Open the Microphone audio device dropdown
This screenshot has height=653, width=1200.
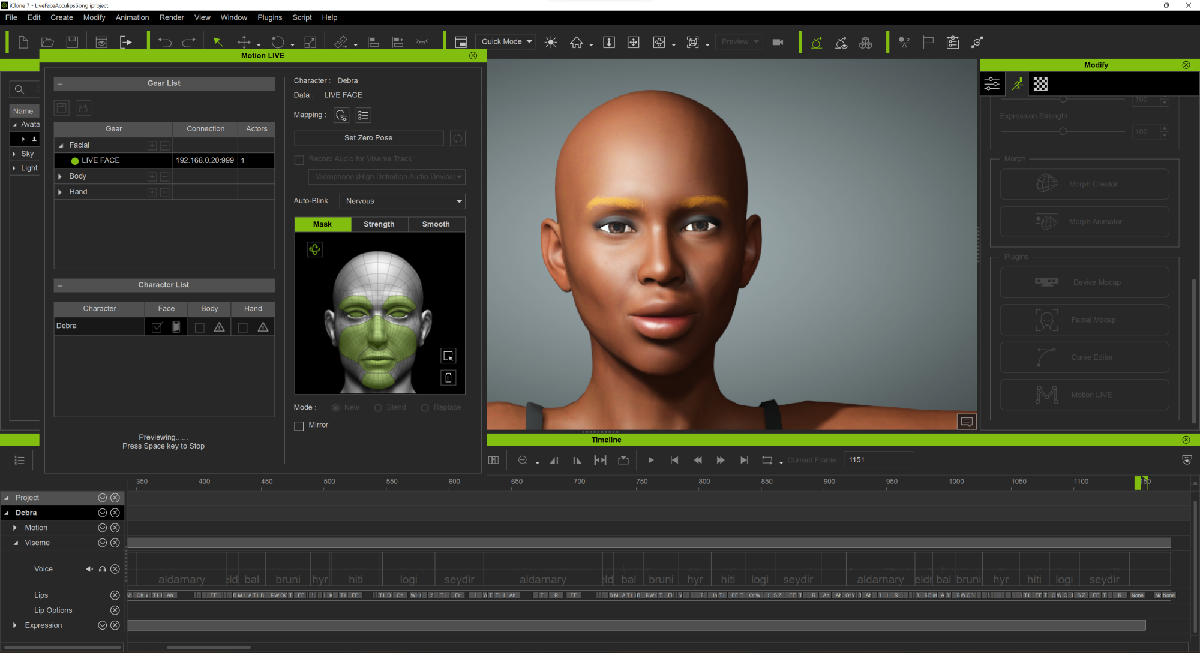(x=387, y=177)
